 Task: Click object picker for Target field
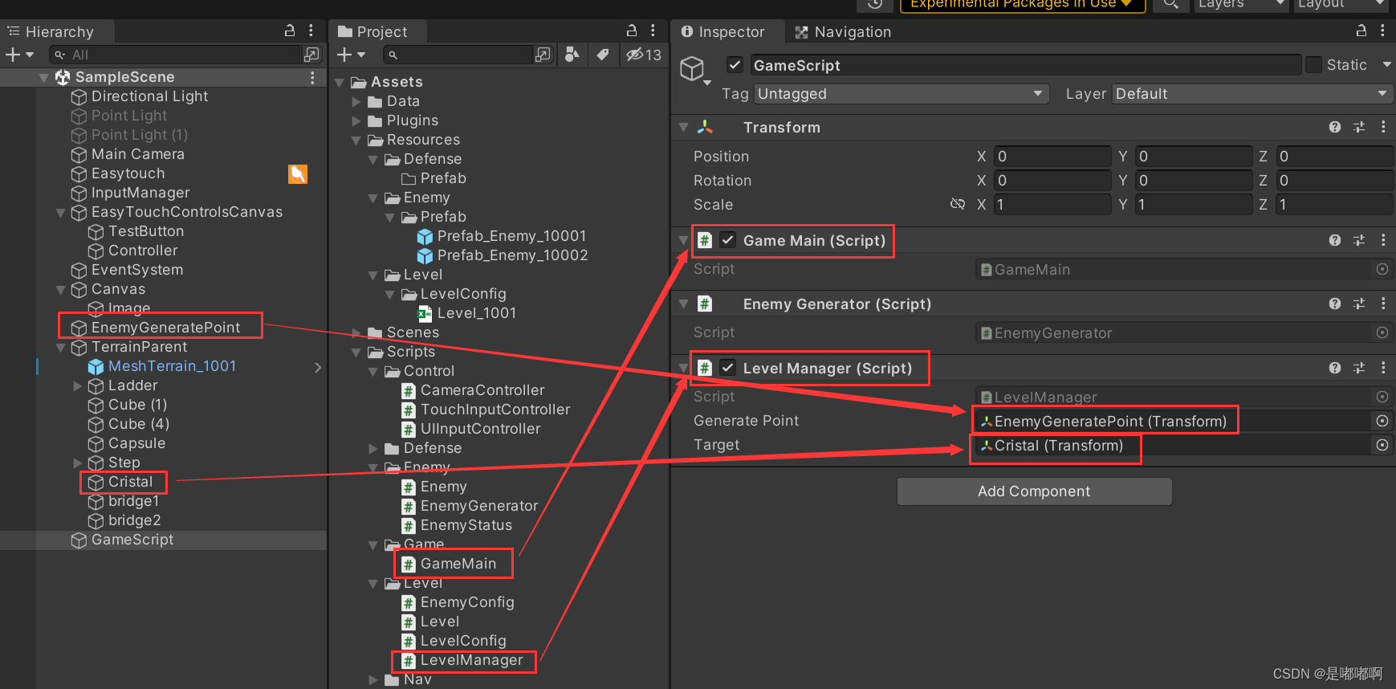pos(1382,445)
